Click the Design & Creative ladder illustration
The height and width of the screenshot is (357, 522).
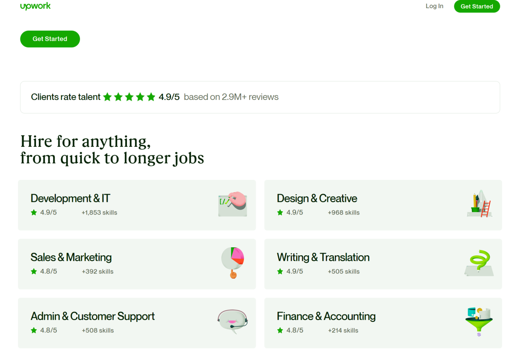pos(480,204)
